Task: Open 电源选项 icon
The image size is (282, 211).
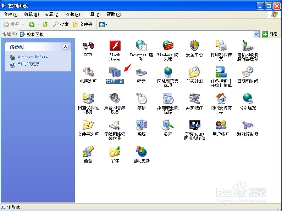Action: coord(88,72)
